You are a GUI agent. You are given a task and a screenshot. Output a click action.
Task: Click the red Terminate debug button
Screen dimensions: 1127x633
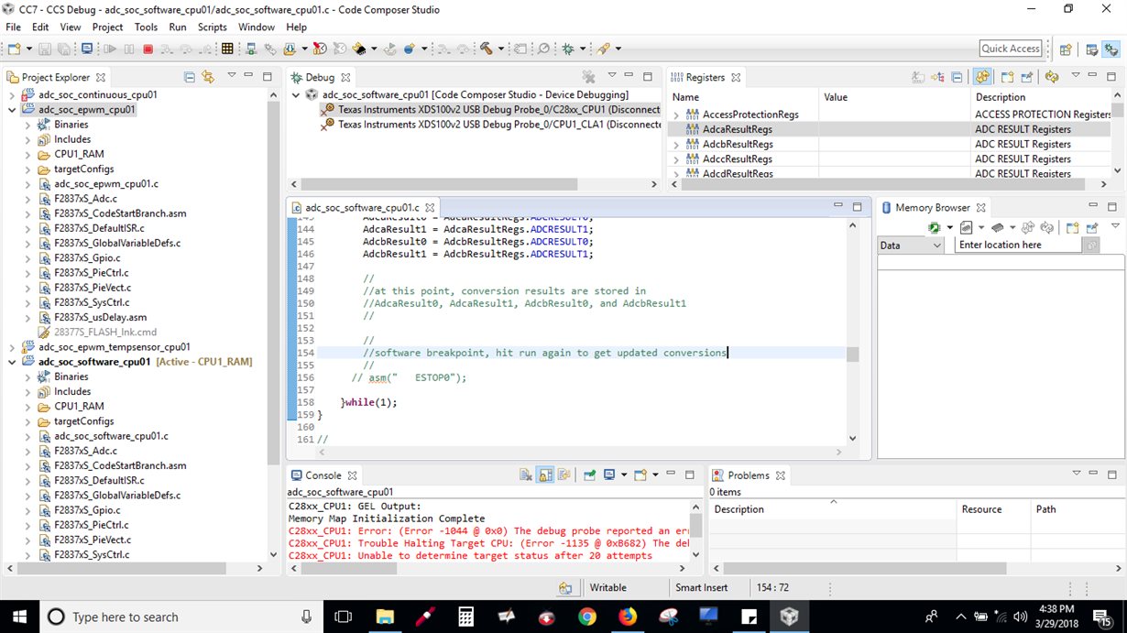pos(148,49)
